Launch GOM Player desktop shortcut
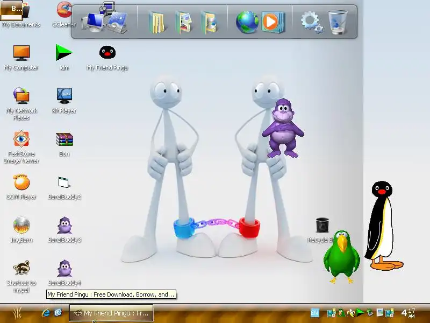Image resolution: width=430 pixels, height=323 pixels. pos(21,187)
